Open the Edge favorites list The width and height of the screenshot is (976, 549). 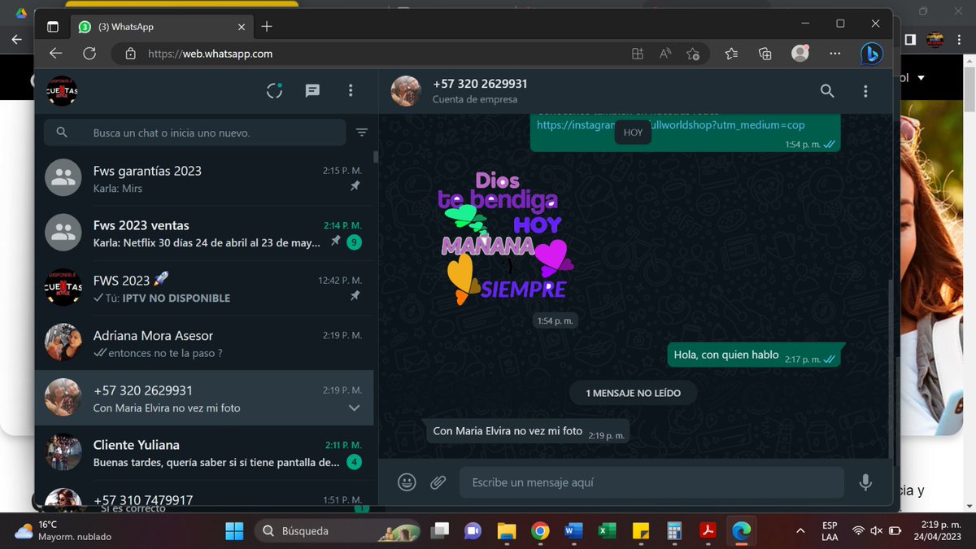pyautogui.click(x=731, y=54)
